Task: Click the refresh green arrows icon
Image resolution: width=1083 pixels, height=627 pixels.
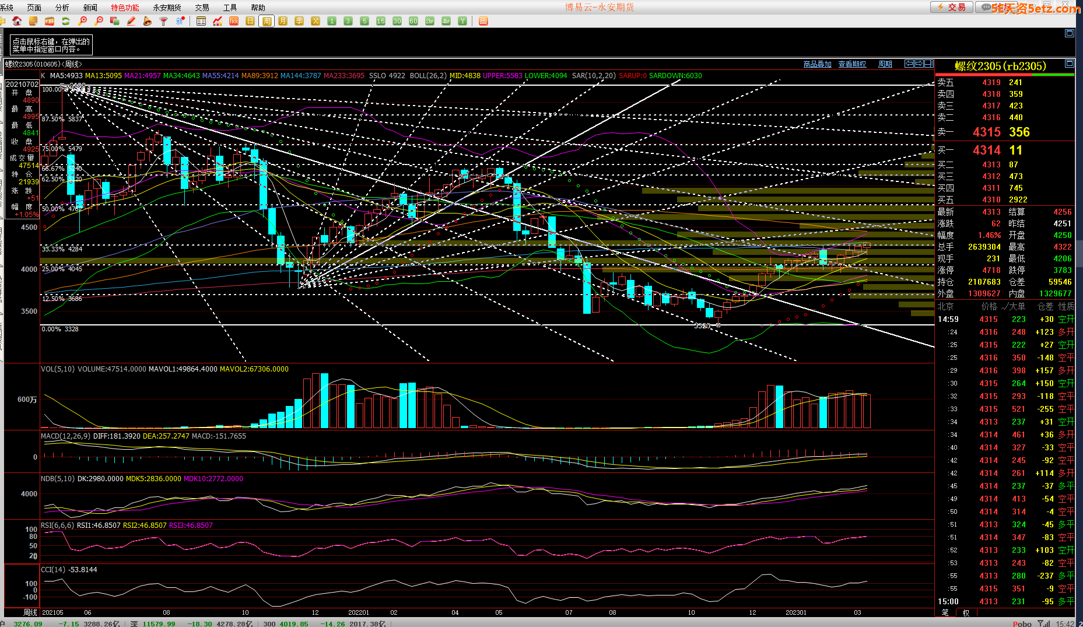Action: click(66, 21)
